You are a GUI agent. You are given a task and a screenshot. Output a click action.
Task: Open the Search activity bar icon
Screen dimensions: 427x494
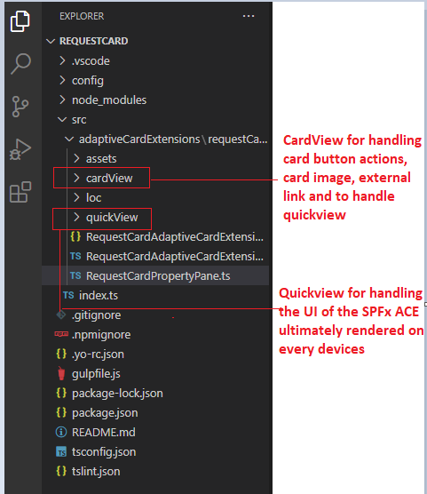tap(20, 64)
